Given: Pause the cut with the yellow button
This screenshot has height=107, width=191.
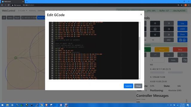Looking at the screenshot, I should tap(162, 50).
